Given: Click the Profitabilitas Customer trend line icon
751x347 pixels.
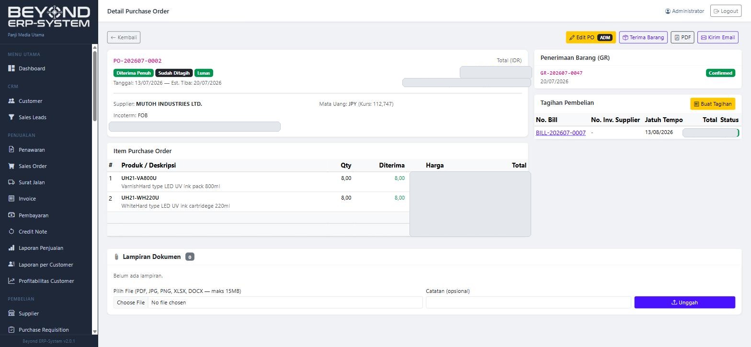Looking at the screenshot, I should pos(11,281).
